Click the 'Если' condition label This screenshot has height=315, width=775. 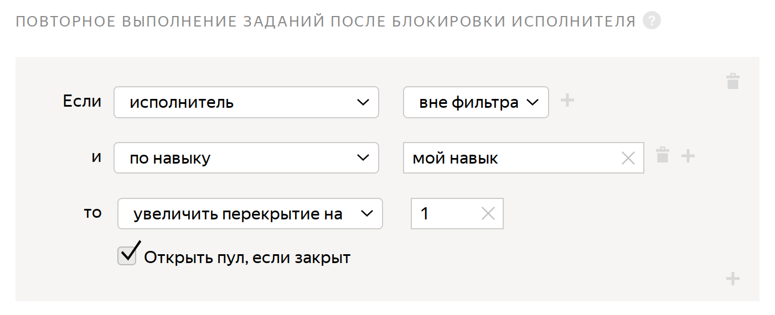click(x=82, y=101)
